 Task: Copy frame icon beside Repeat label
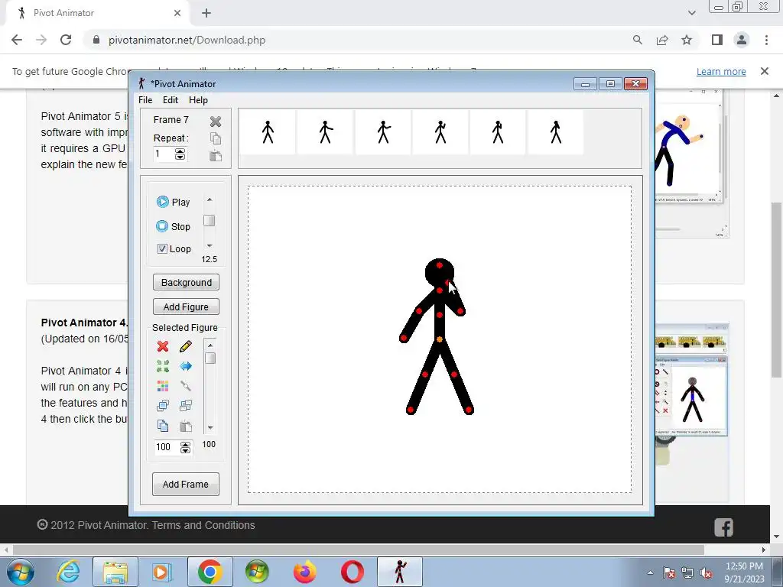click(x=215, y=138)
